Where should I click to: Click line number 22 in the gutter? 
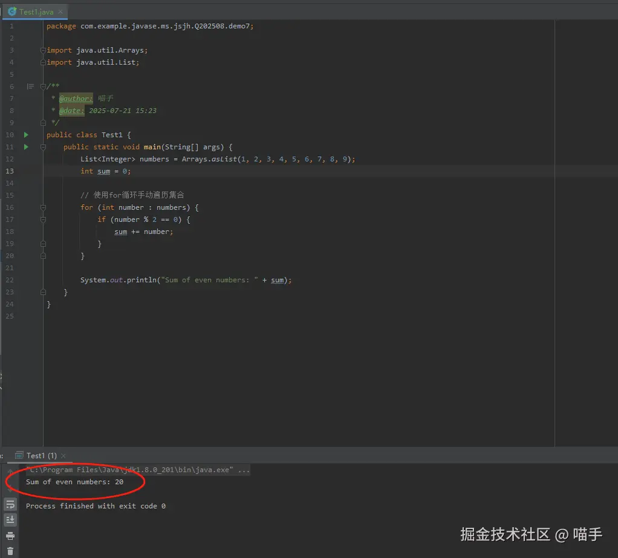[10, 280]
